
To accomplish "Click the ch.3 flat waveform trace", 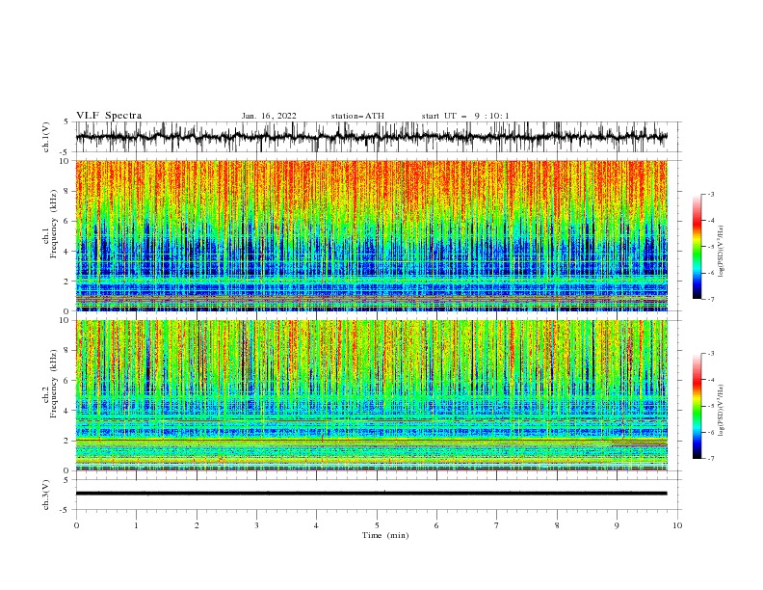I will point(371,494).
